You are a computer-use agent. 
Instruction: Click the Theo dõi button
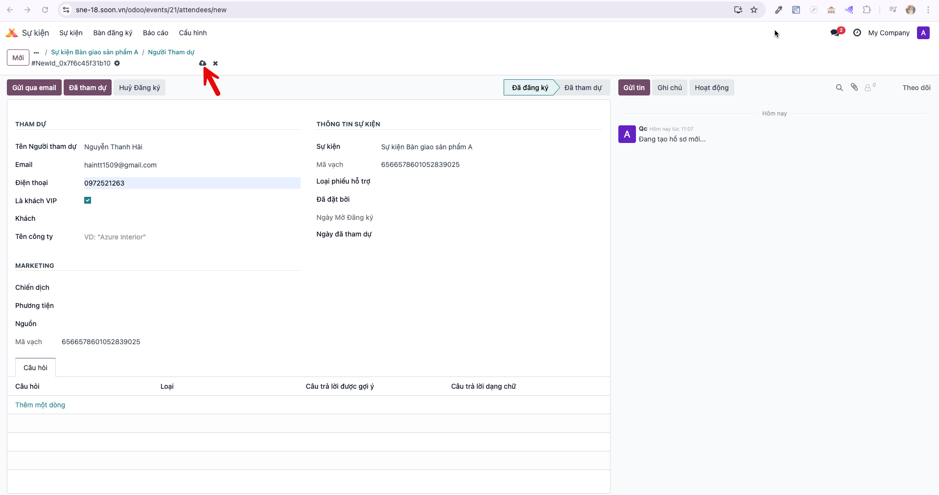tap(916, 88)
